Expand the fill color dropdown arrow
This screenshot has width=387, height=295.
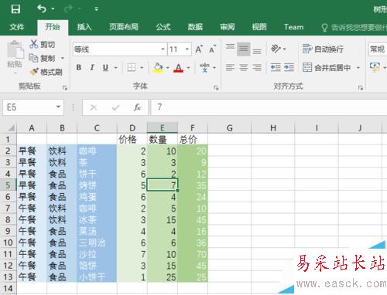coord(168,68)
